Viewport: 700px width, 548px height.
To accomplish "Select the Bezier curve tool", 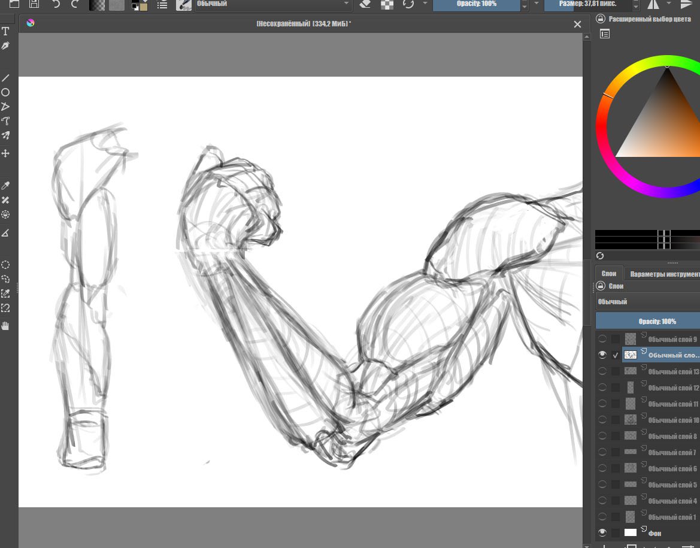I will (x=5, y=121).
